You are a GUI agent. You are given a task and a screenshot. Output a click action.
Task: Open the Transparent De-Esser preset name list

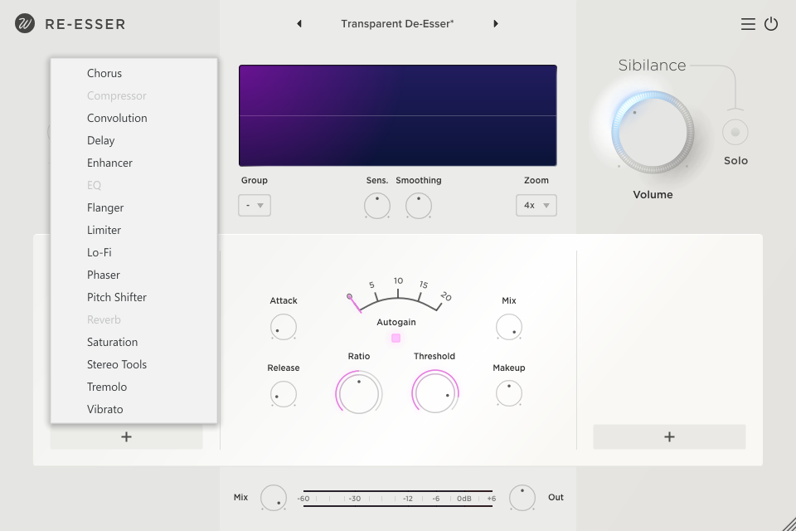(397, 24)
